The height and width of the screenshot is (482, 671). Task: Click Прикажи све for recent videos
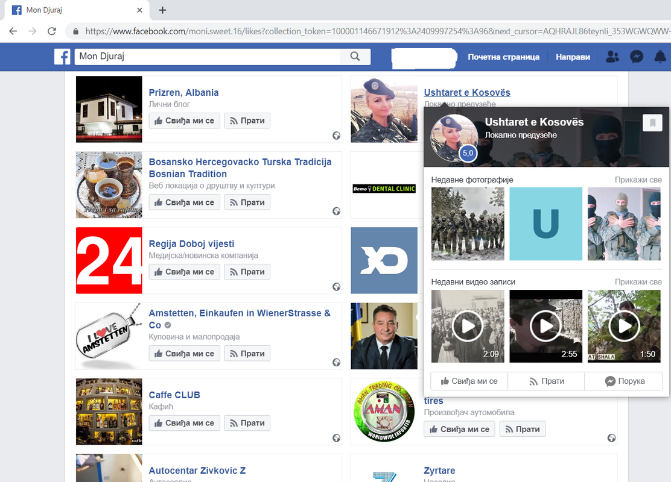coord(638,282)
